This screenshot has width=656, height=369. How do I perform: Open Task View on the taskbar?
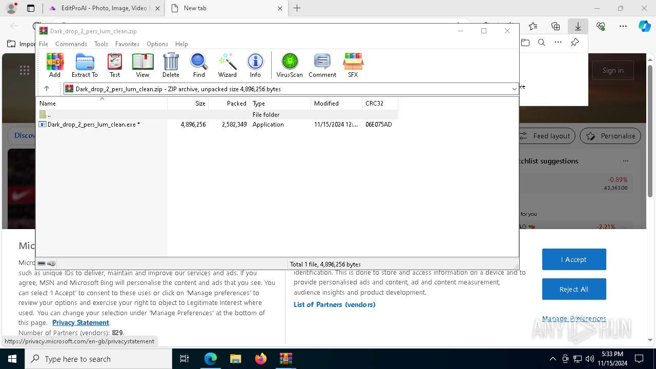[184, 359]
